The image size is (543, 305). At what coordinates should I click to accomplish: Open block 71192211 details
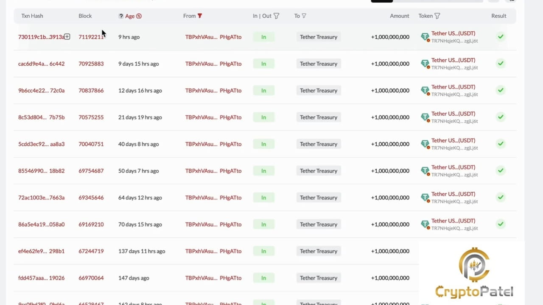click(91, 37)
